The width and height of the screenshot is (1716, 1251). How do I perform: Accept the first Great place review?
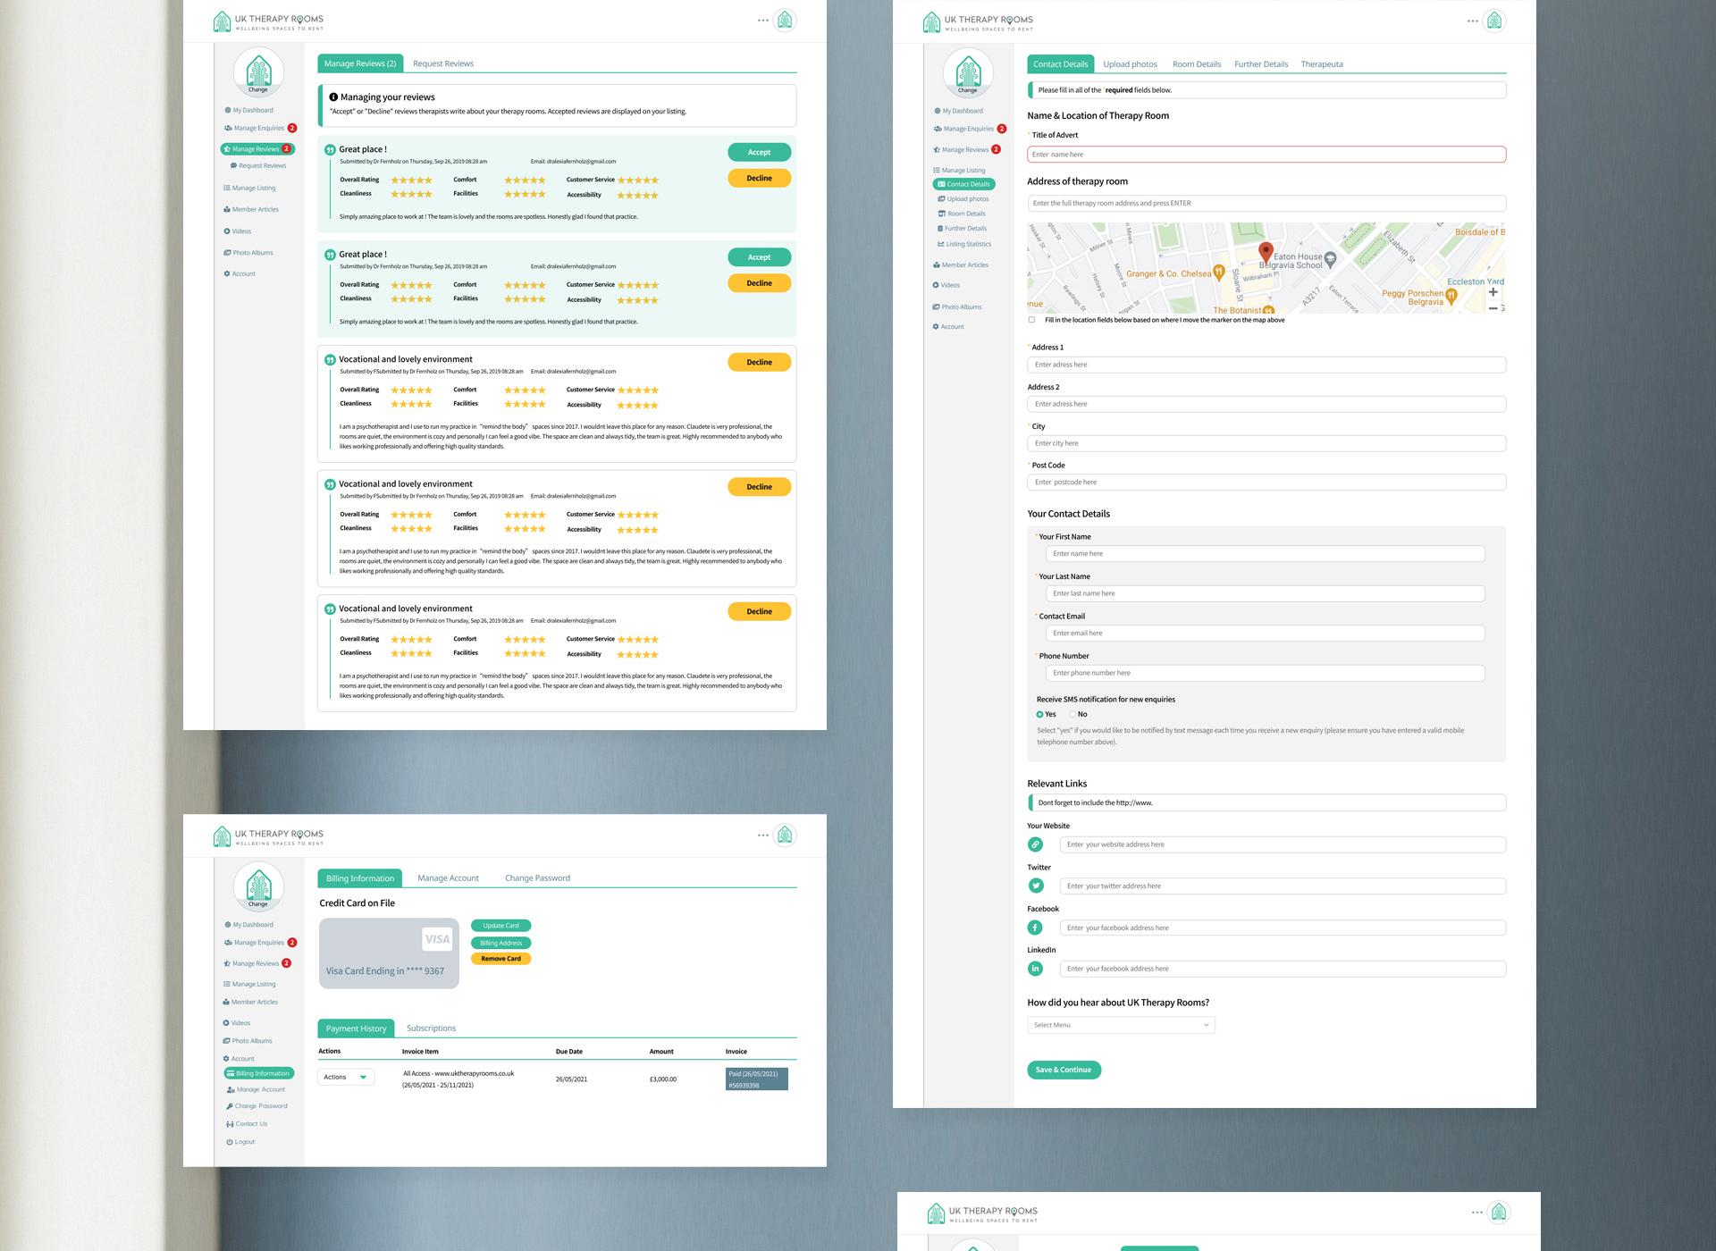tap(759, 153)
